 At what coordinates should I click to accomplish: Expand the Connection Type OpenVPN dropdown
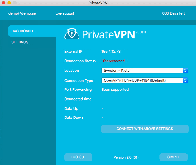point(142,80)
